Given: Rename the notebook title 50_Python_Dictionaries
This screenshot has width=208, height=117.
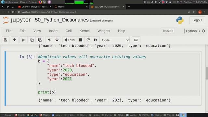Looking at the screenshot, I should [x=62, y=20].
